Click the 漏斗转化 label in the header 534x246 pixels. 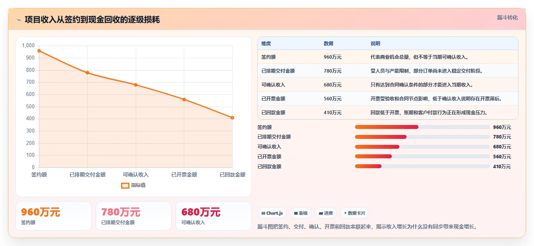point(507,17)
